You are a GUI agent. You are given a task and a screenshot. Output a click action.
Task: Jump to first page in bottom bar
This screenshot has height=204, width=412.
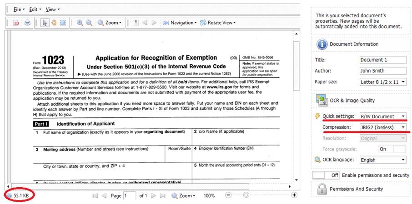(x=95, y=195)
